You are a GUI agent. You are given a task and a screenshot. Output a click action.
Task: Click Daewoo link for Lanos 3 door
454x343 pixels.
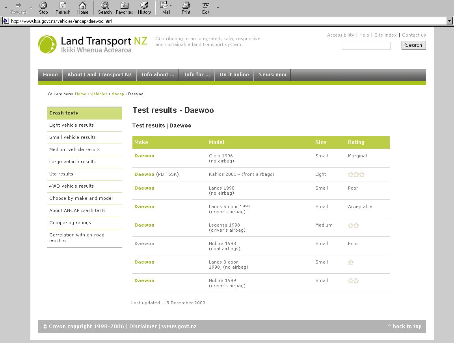(144, 262)
